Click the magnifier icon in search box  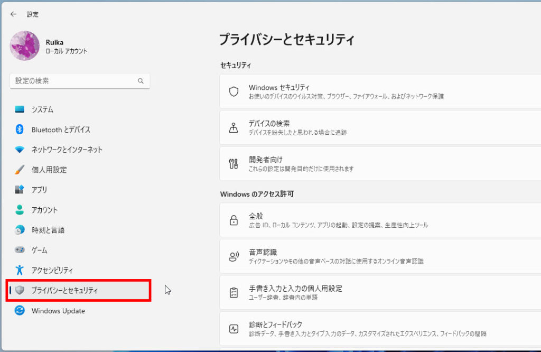(x=141, y=81)
